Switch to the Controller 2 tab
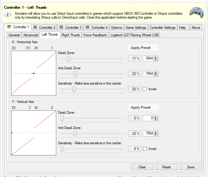 tap(44, 28)
